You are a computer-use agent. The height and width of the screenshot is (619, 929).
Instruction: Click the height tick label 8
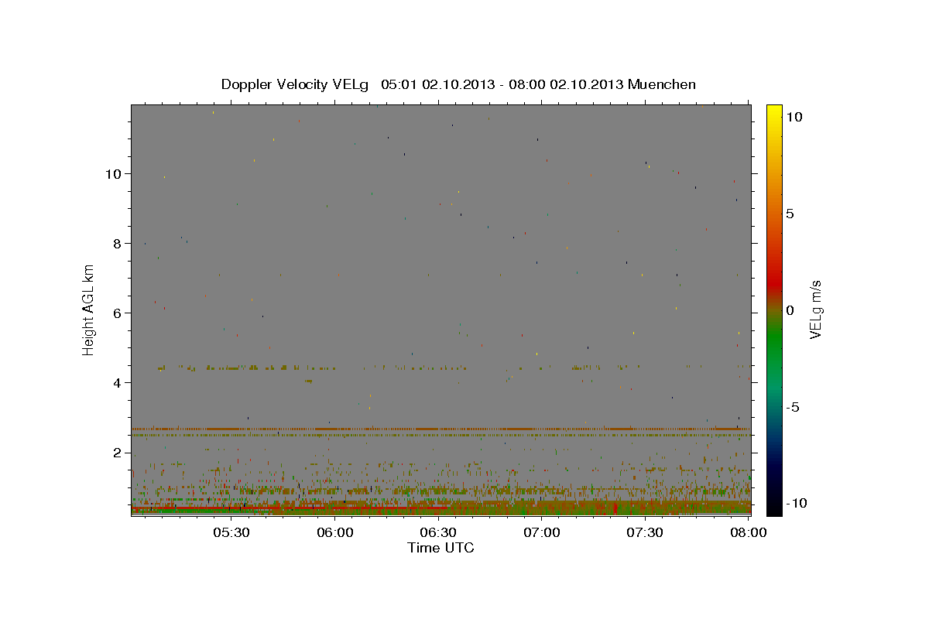(118, 243)
